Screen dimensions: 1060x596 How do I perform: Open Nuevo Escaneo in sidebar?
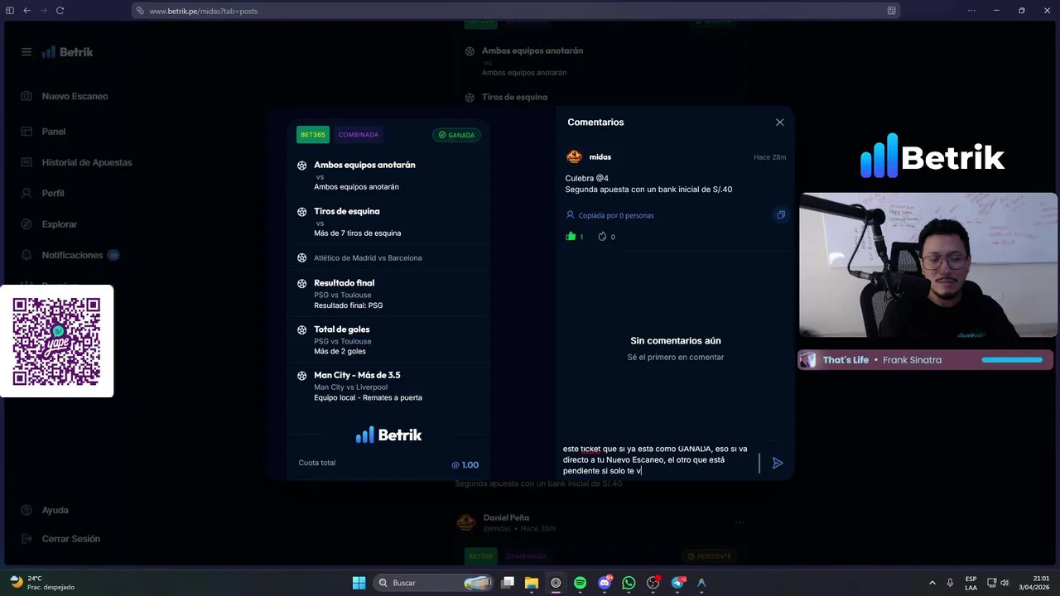75,96
